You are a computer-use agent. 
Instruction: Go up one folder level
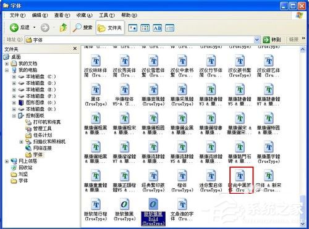pos(64,28)
